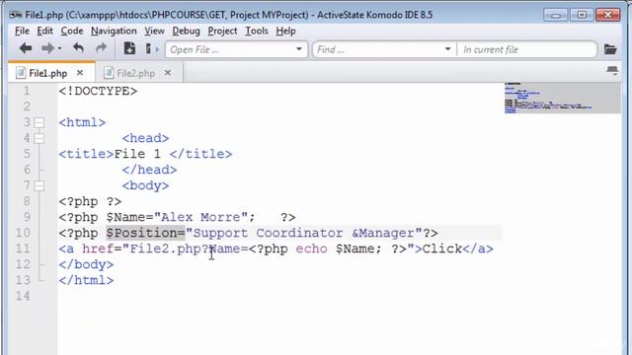This screenshot has width=632, height=355.
Task: Go forward with the right arrow icon
Action: 47,48
